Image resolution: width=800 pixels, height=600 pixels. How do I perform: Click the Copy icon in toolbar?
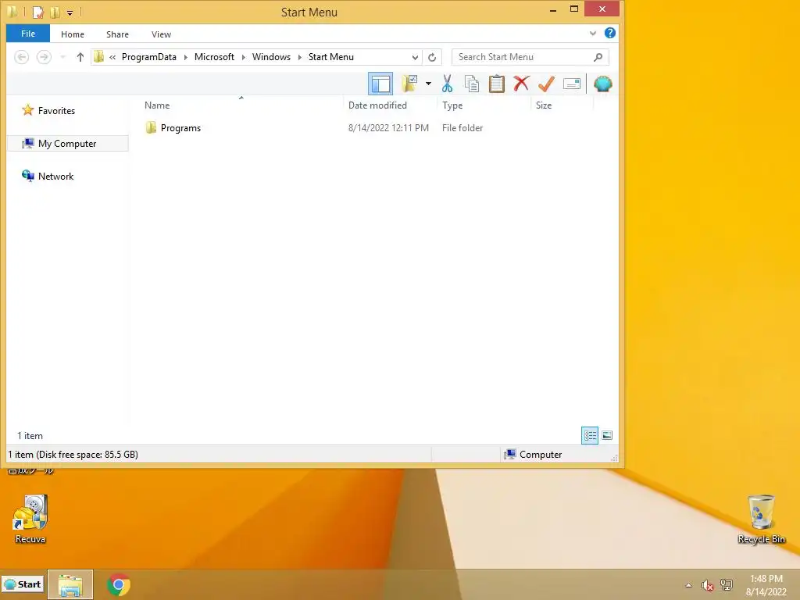(472, 84)
